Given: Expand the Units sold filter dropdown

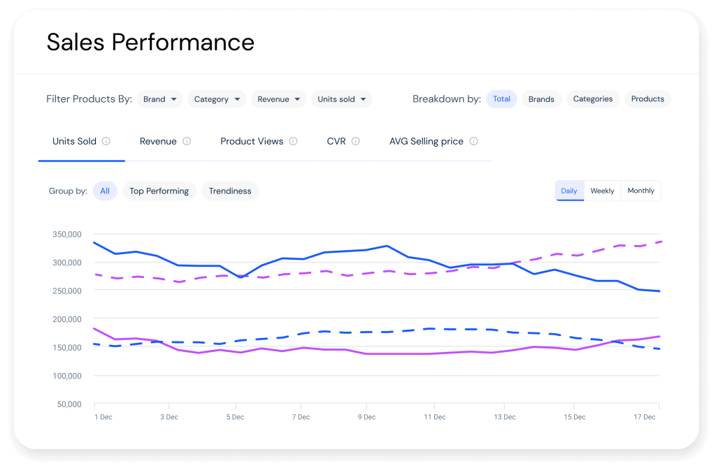Looking at the screenshot, I should click(341, 98).
